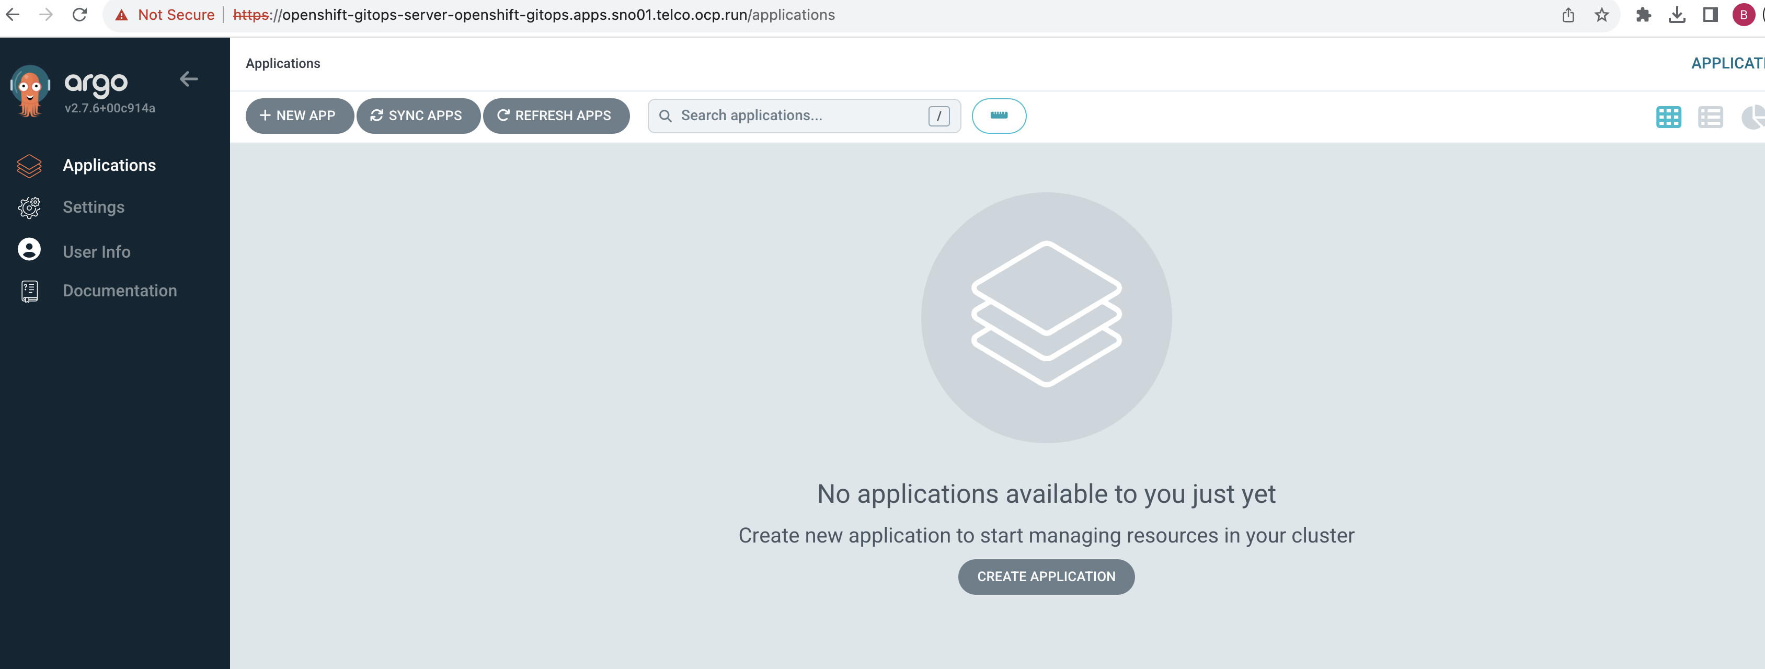This screenshot has width=1765, height=669.
Task: Bookmark the page with the star icon
Action: tap(1601, 15)
